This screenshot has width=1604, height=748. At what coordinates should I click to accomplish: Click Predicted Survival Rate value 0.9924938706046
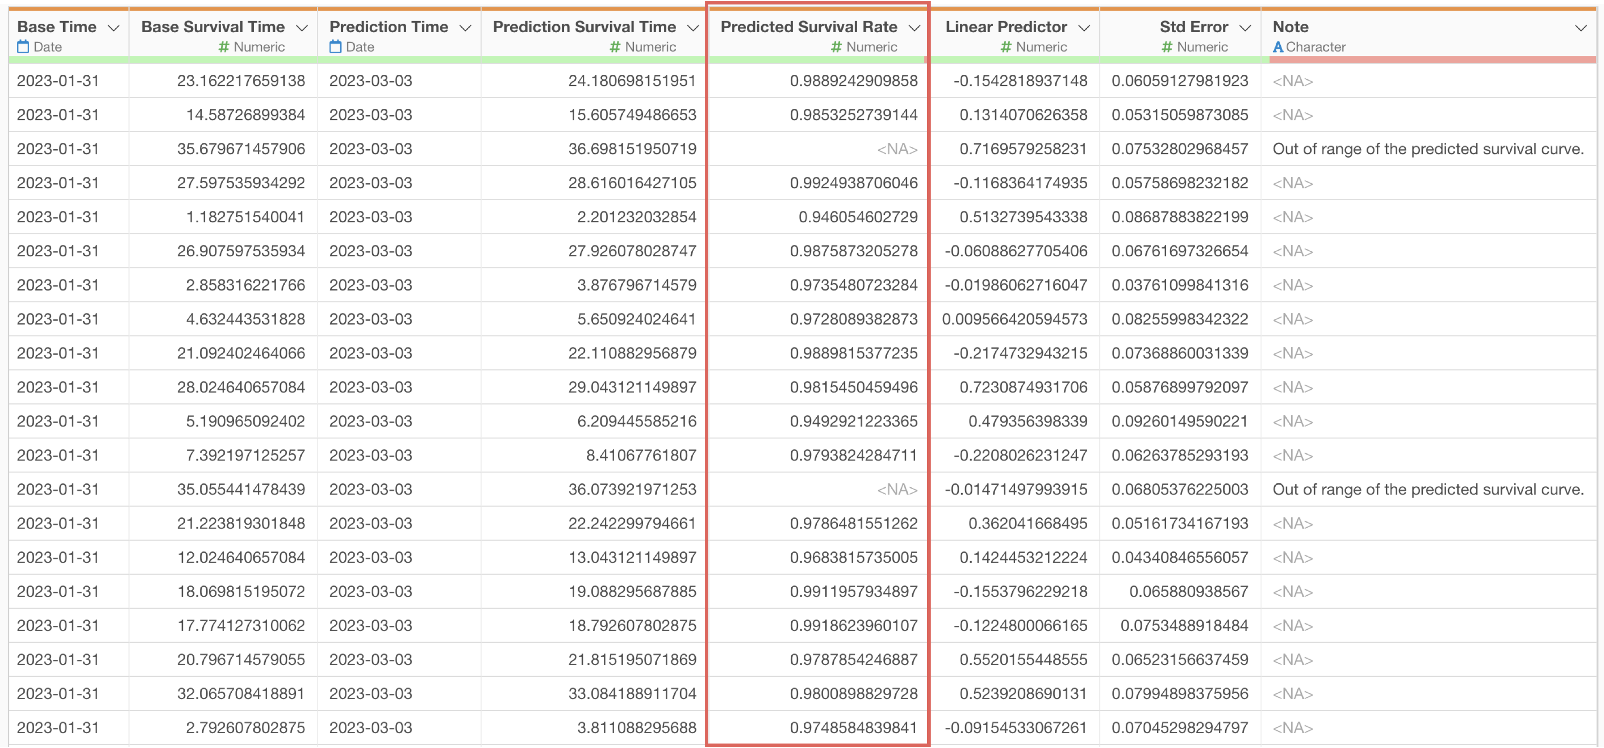click(x=854, y=183)
